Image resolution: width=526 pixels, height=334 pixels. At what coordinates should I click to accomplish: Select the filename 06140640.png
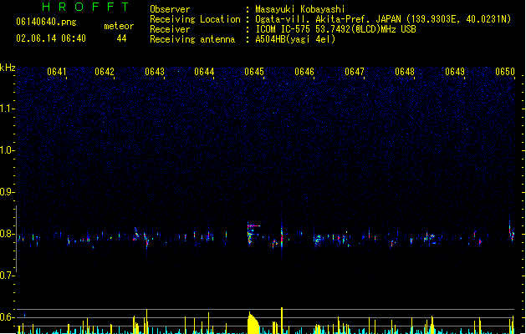click(46, 22)
